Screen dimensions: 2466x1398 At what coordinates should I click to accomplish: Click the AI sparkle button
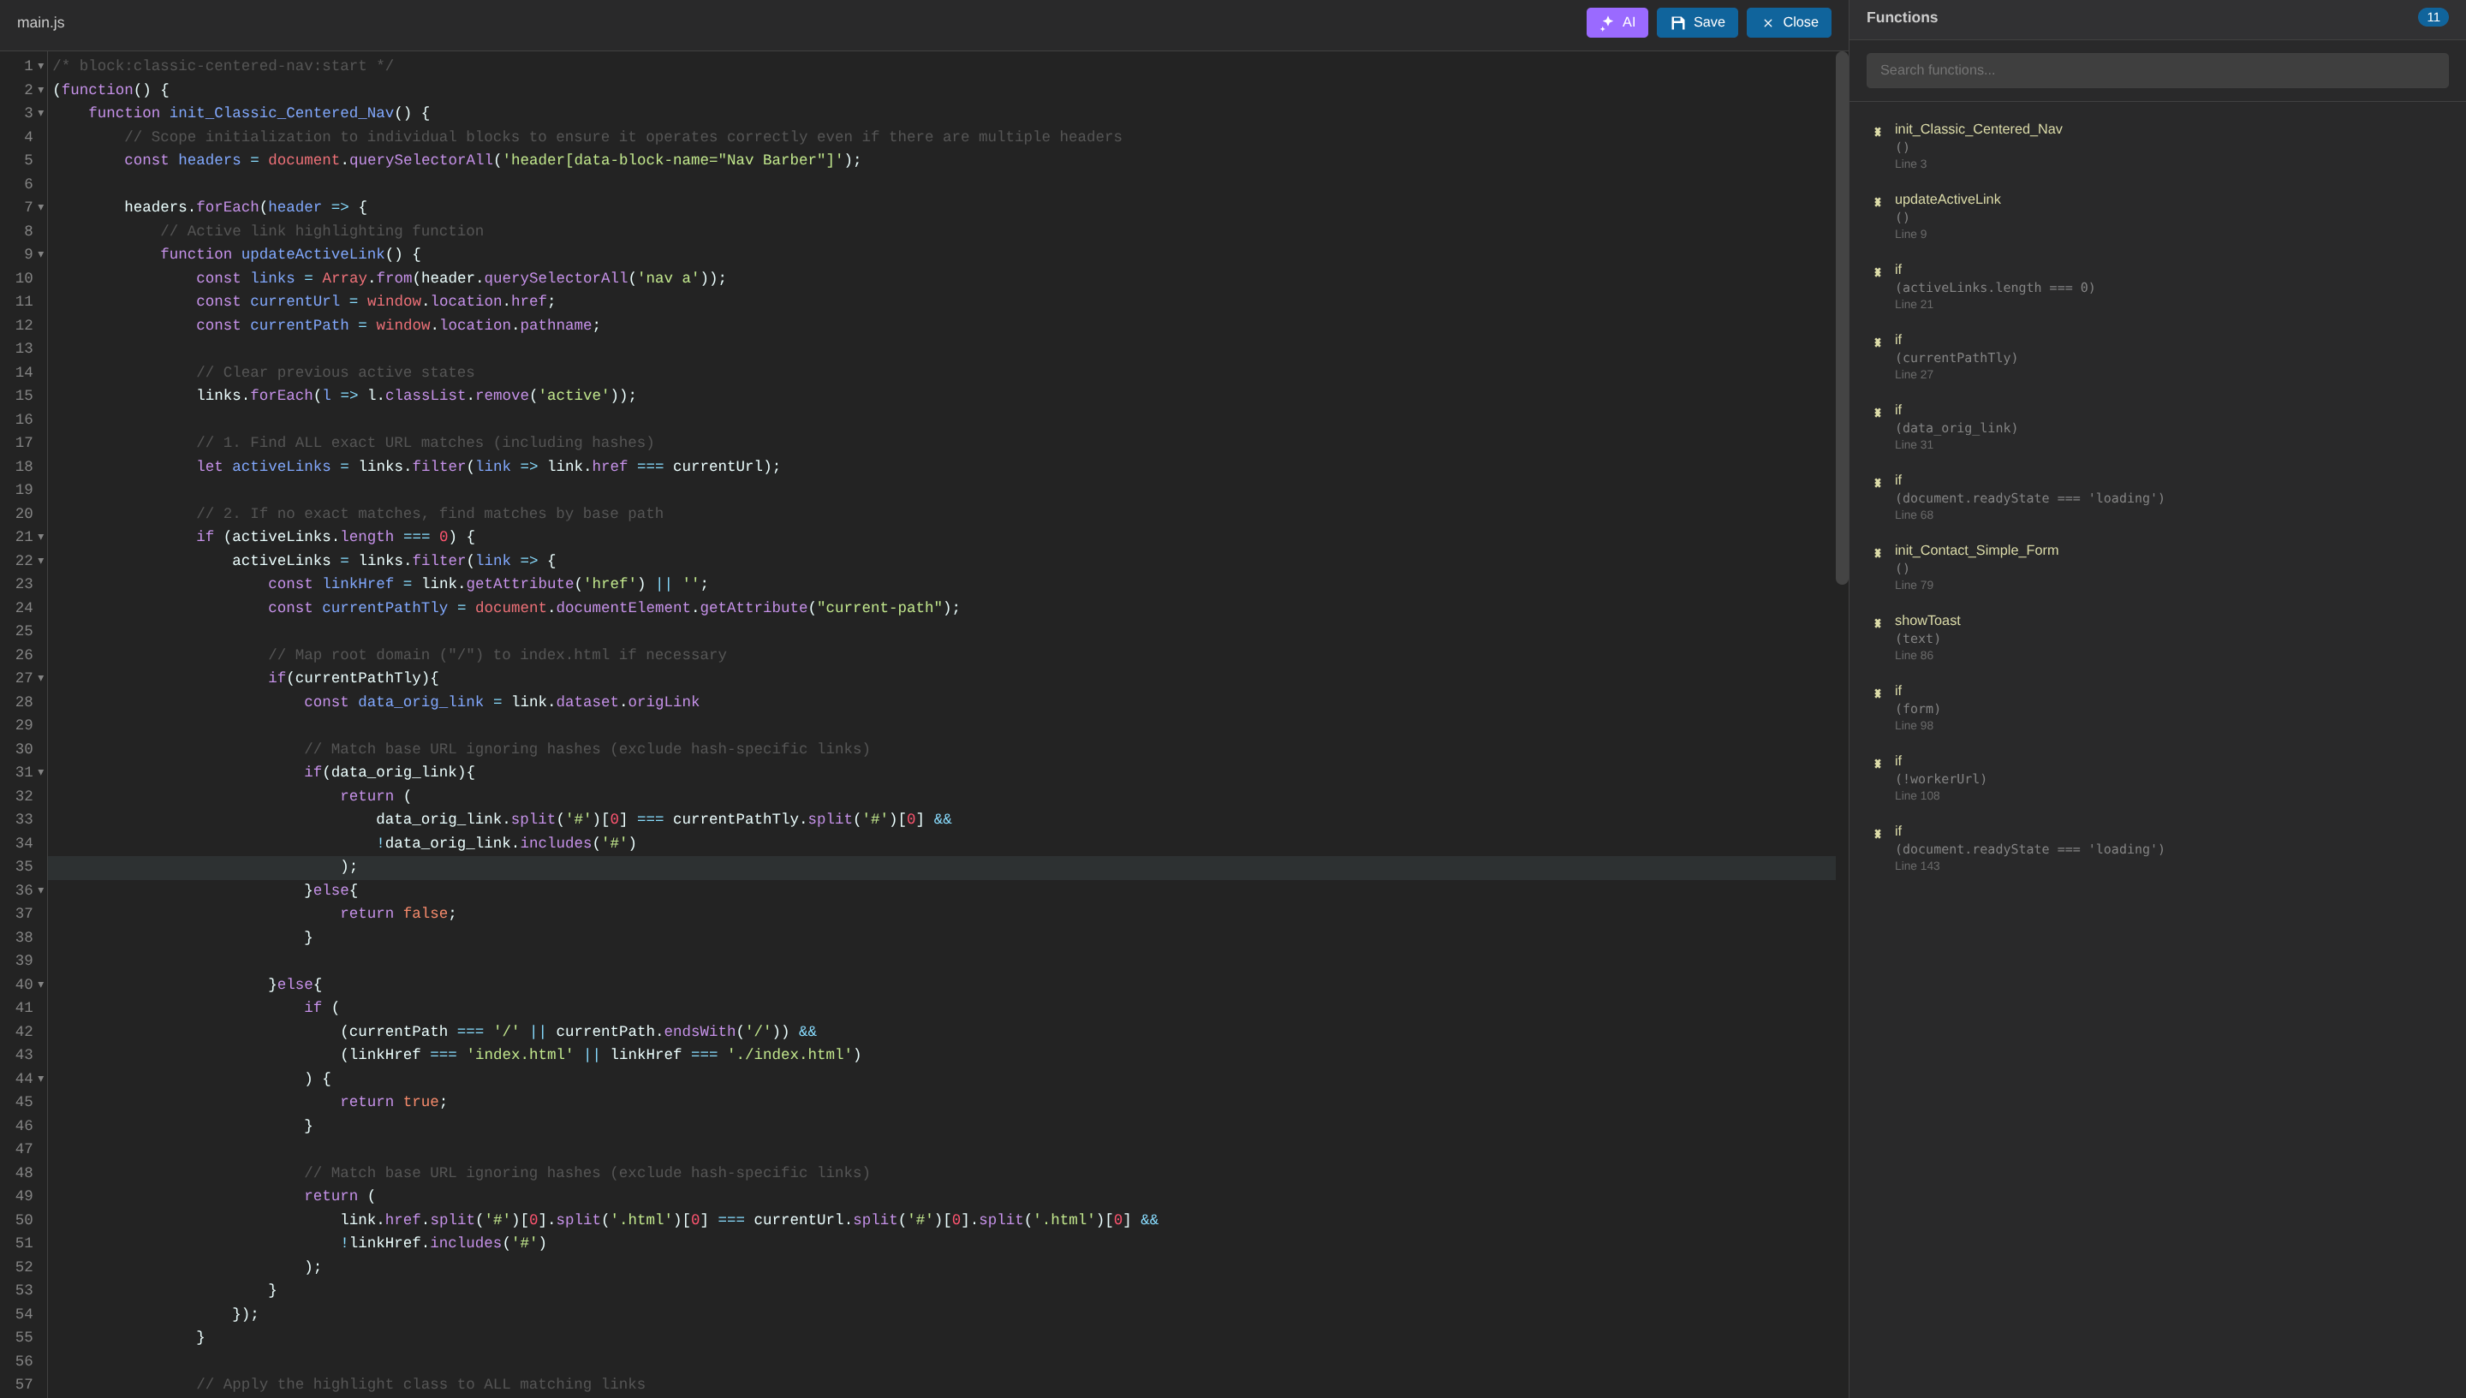1616,22
